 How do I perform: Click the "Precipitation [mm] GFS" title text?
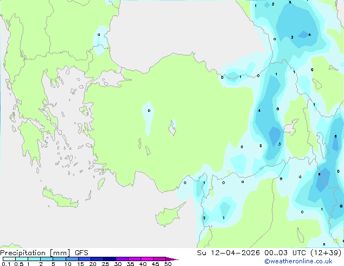[x=44, y=253]
